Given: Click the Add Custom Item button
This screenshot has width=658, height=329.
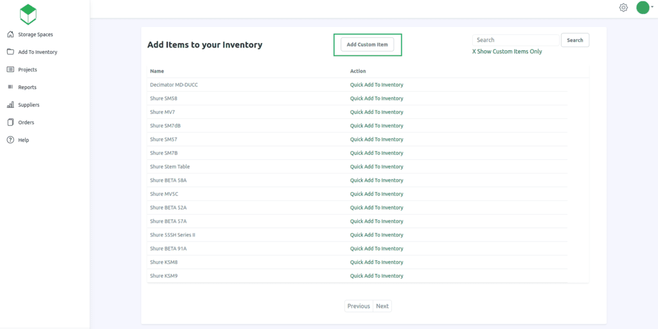Looking at the screenshot, I should 367,44.
